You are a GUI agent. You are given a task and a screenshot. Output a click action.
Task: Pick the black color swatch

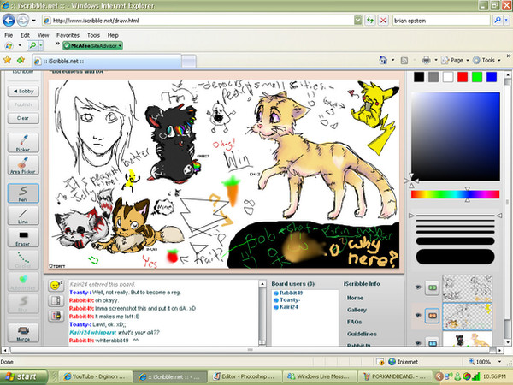pos(419,77)
